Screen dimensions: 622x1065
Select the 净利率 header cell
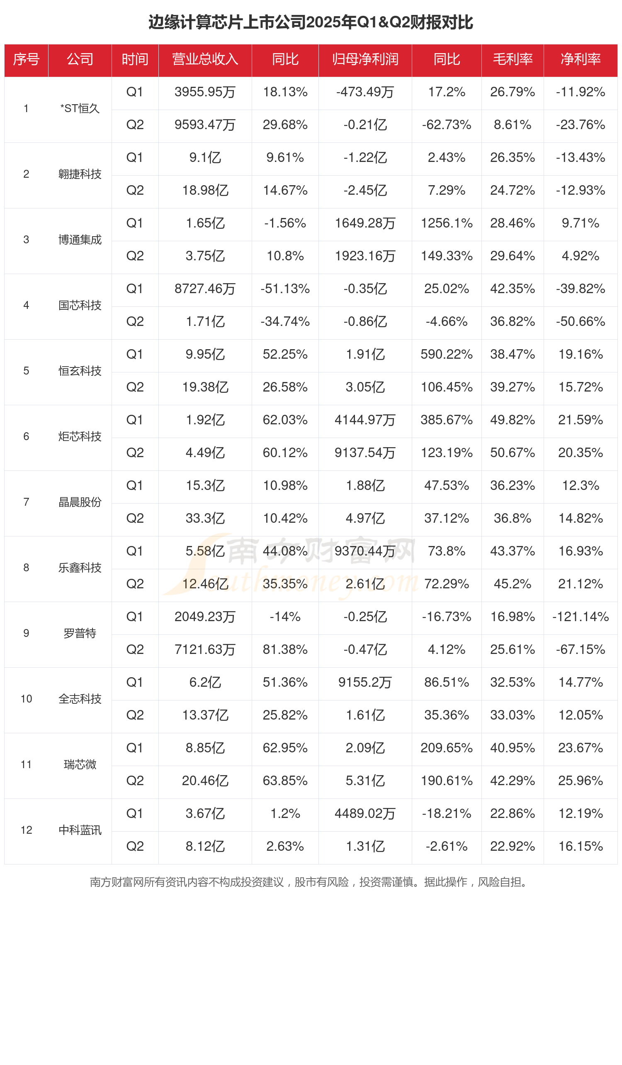580,60
